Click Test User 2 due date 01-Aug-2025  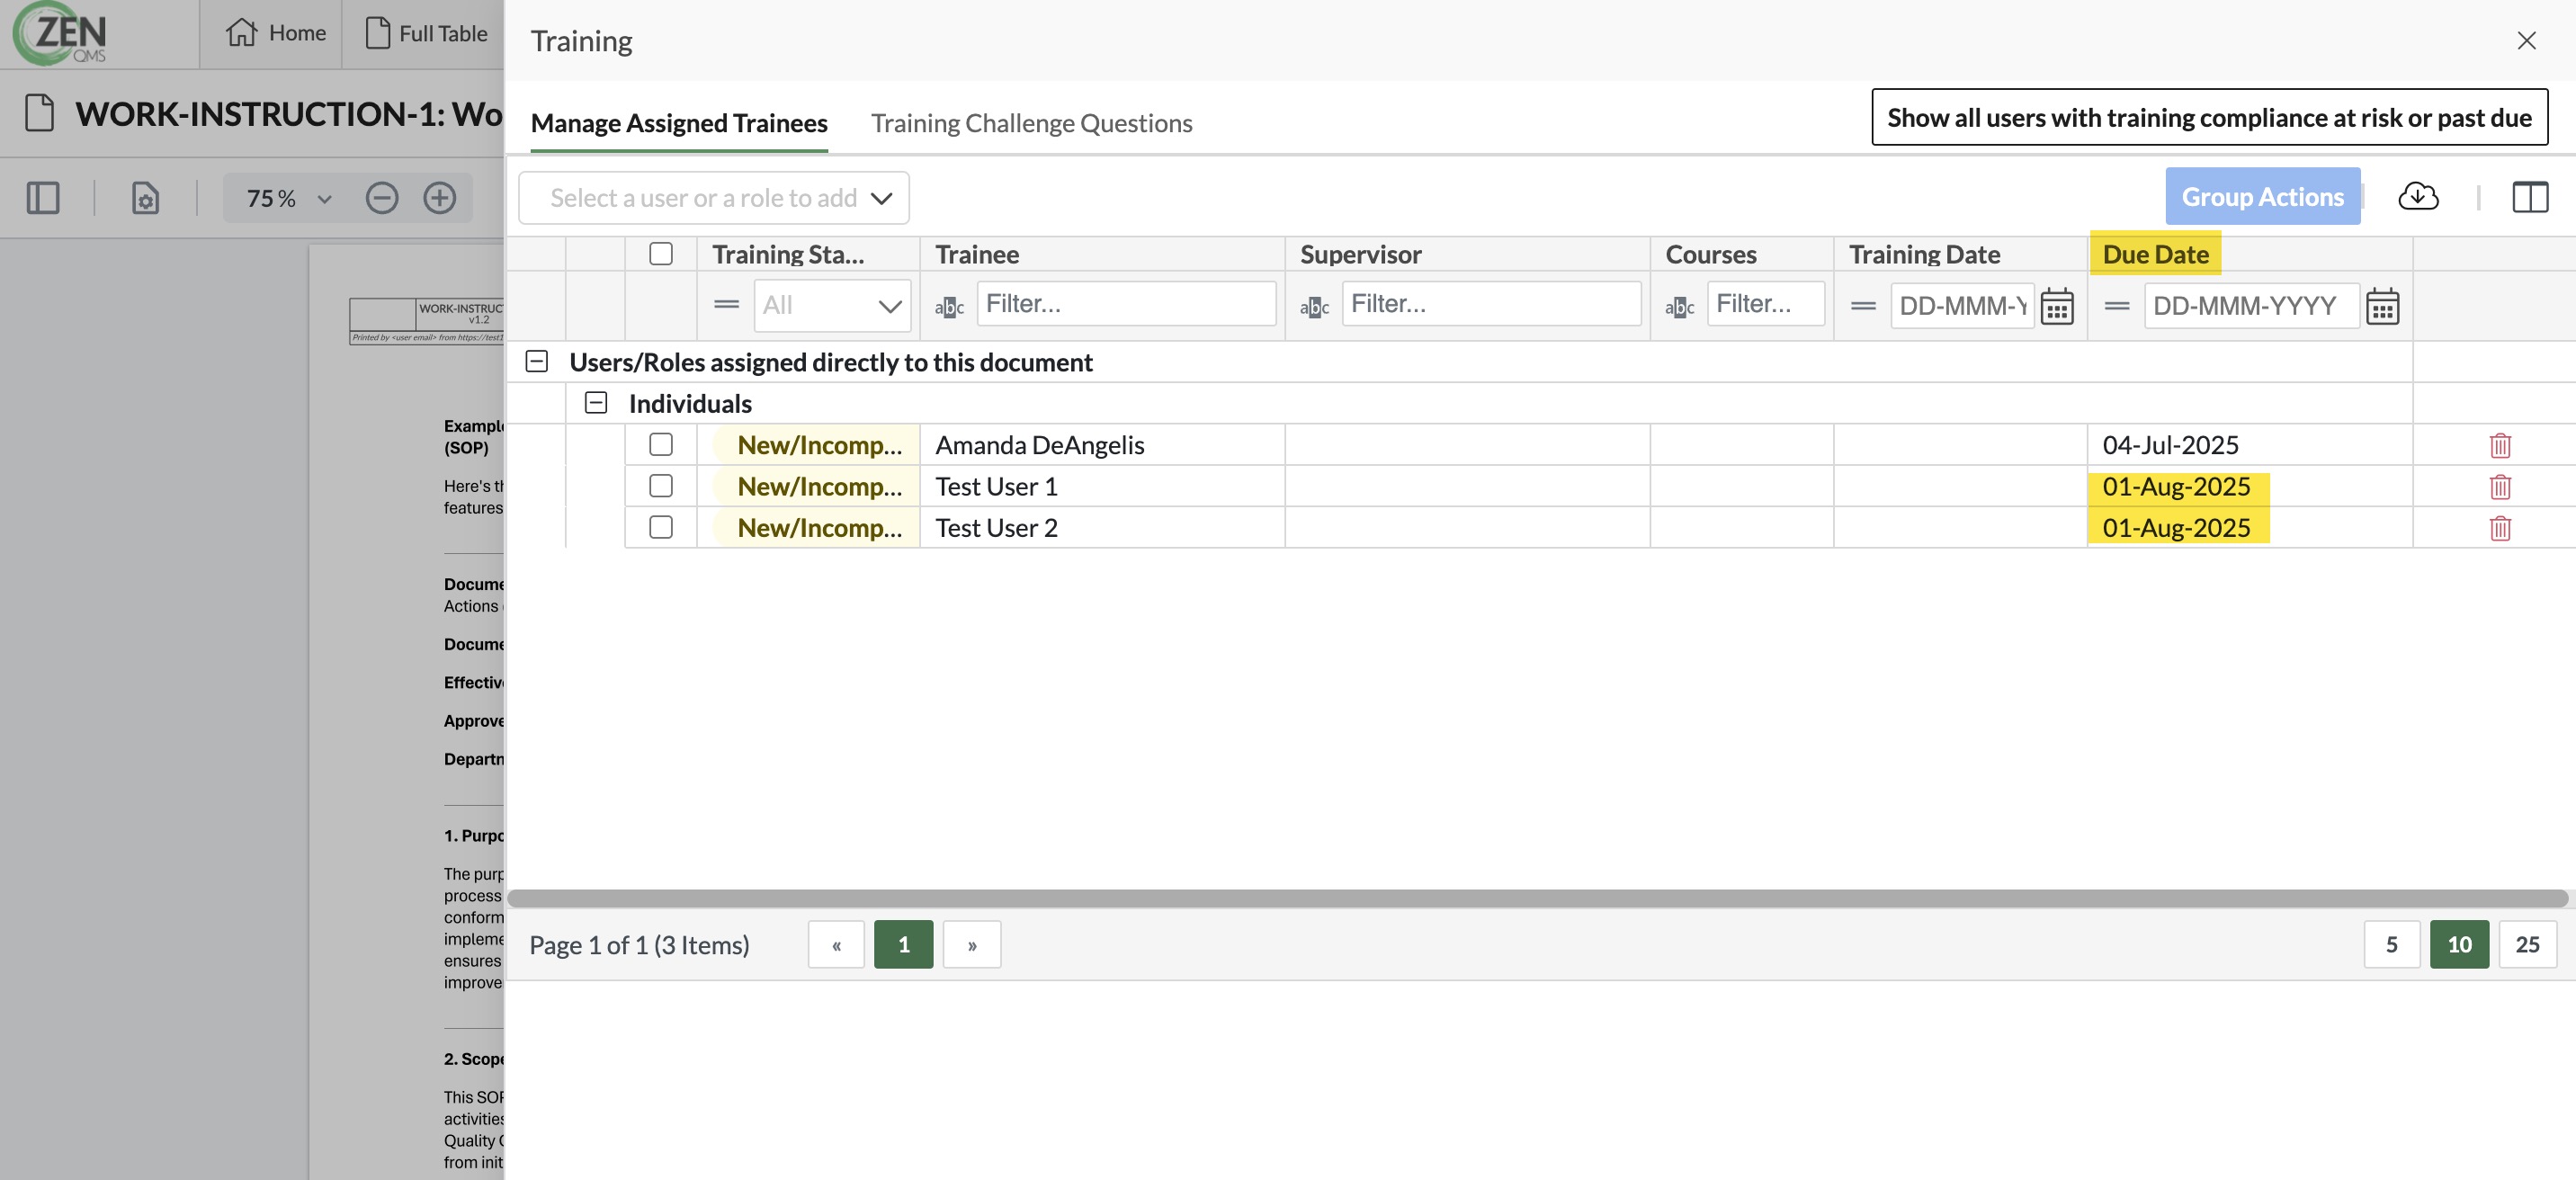coord(2176,527)
